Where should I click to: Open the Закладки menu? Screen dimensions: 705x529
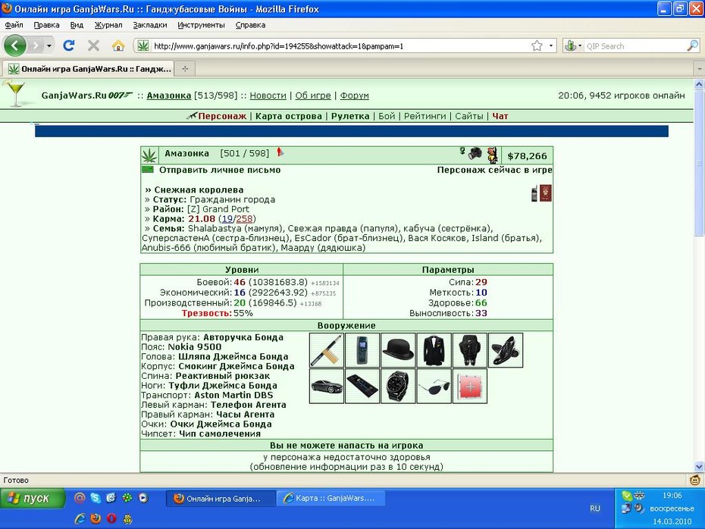coord(150,25)
